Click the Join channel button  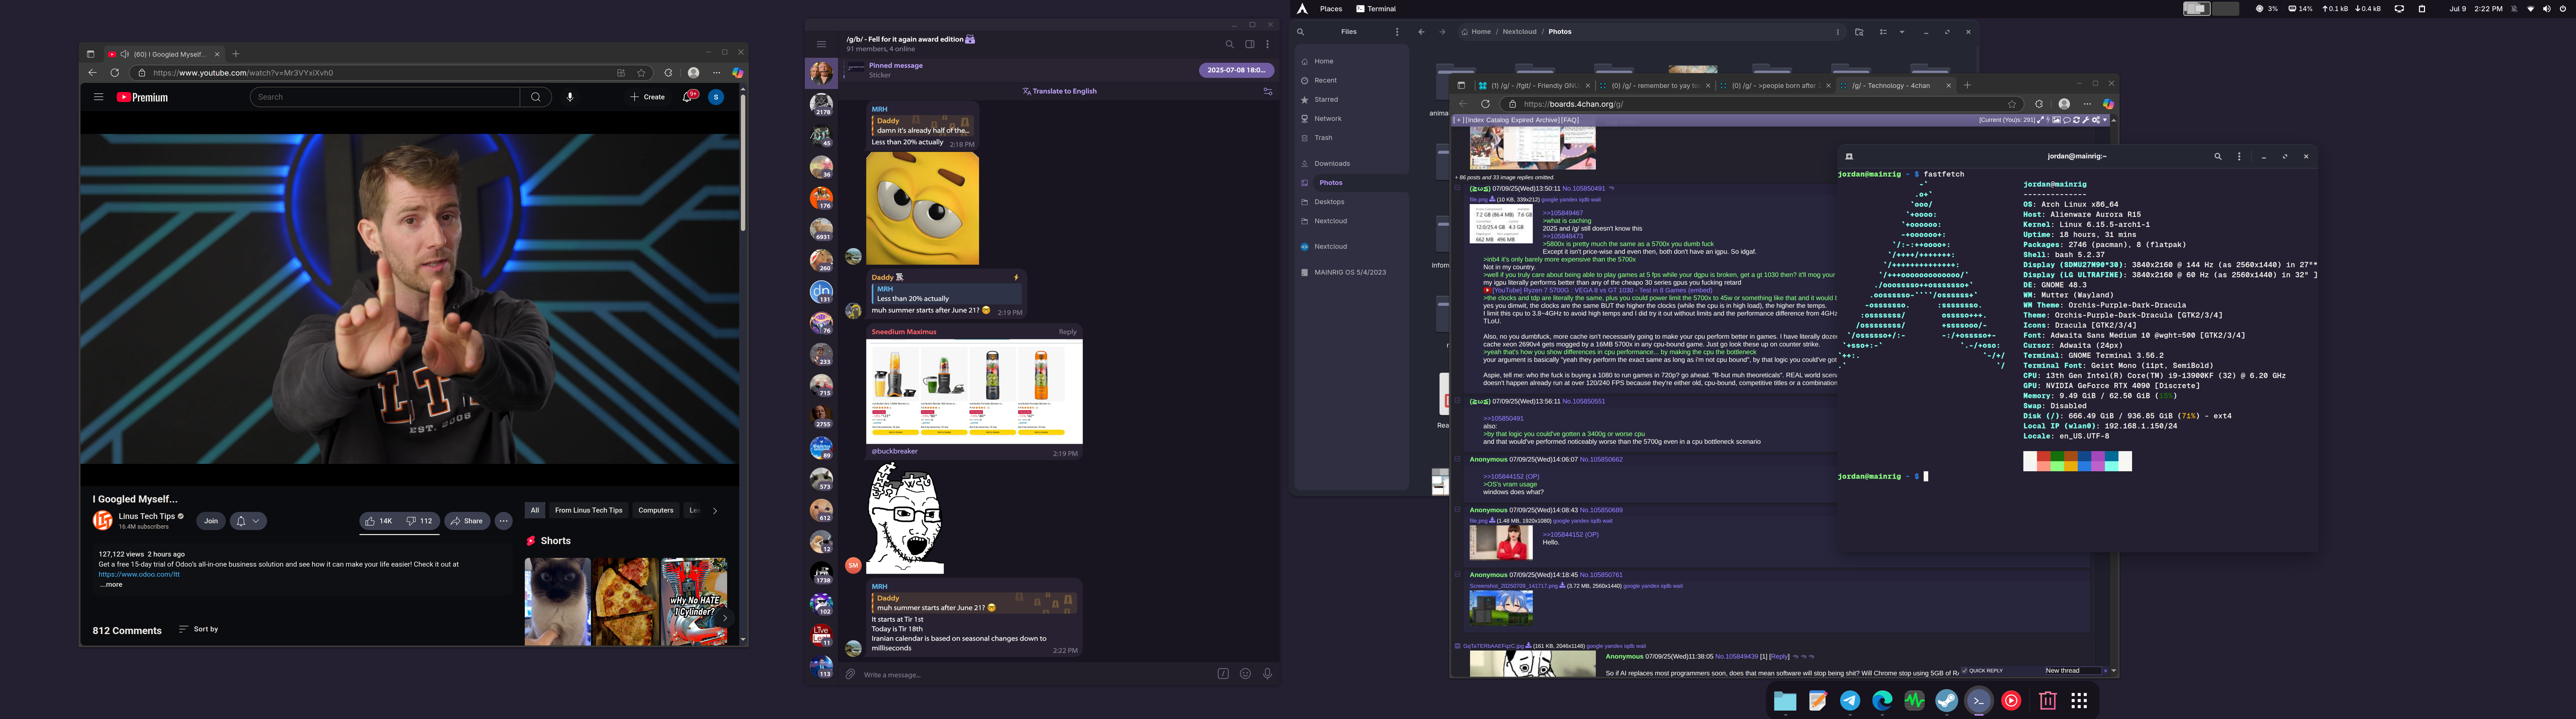pos(211,521)
